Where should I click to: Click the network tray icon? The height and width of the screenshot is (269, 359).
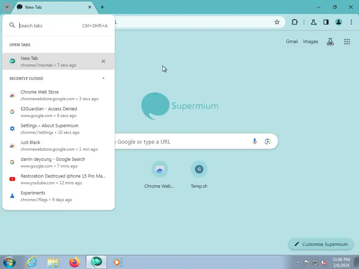coord(315,262)
